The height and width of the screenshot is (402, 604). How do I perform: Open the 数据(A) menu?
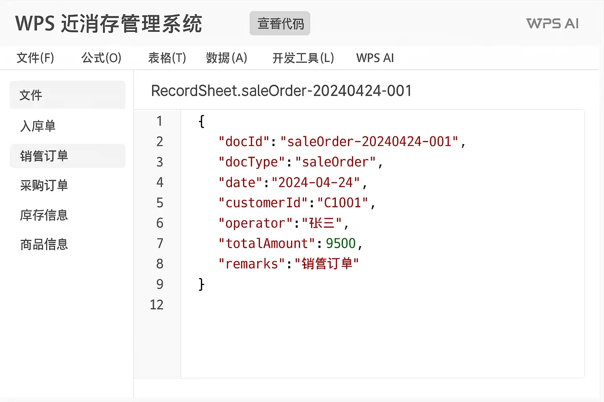tap(226, 58)
